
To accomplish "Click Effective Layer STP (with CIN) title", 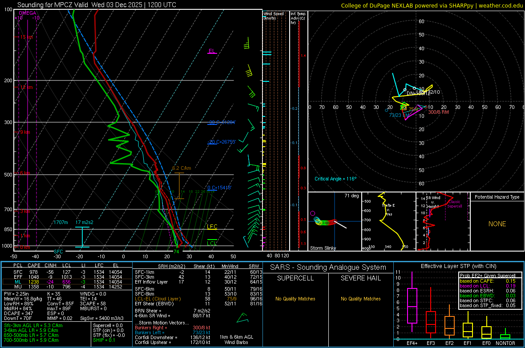I will [x=458, y=266].
